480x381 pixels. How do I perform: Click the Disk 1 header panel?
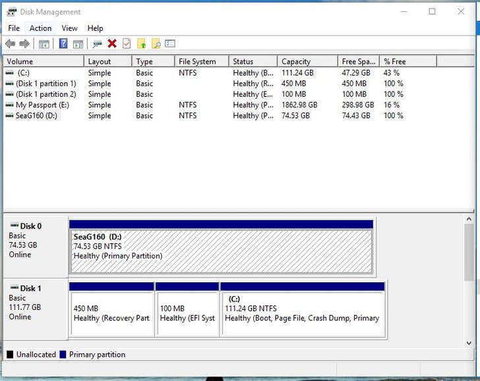click(36, 309)
